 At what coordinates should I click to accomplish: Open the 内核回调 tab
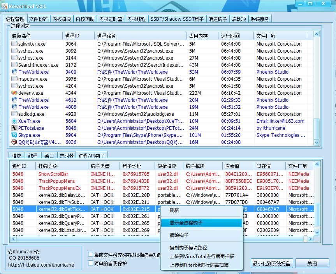85,19
